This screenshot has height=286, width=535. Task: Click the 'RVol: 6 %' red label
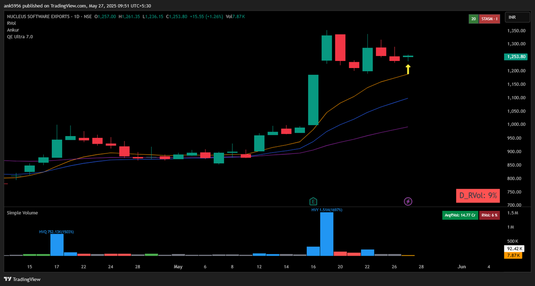click(489, 215)
